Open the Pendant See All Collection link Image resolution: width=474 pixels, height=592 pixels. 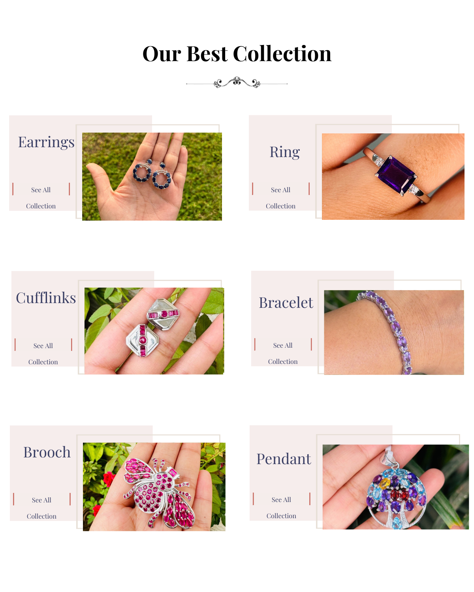tap(281, 508)
